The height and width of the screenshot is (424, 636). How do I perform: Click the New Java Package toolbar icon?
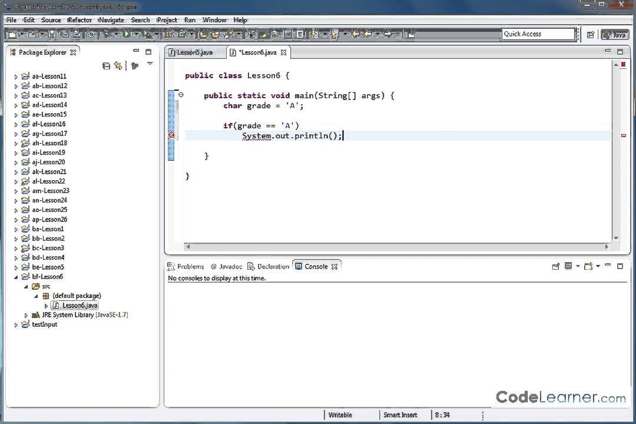pyautogui.click(x=169, y=35)
